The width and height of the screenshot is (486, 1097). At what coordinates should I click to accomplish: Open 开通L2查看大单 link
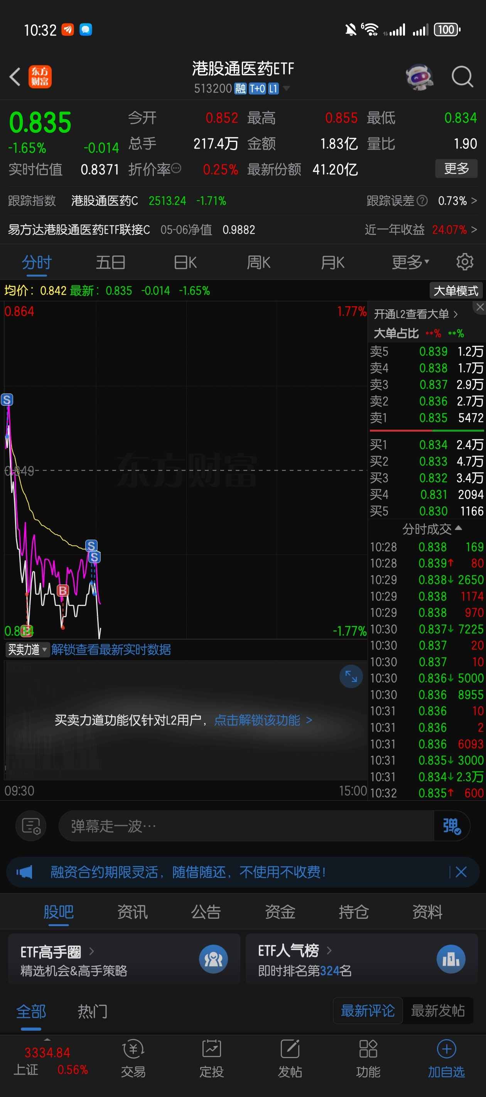(x=416, y=314)
